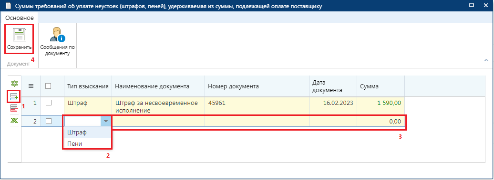Click the document icon in title bar
494x180 pixels.
point(8,6)
